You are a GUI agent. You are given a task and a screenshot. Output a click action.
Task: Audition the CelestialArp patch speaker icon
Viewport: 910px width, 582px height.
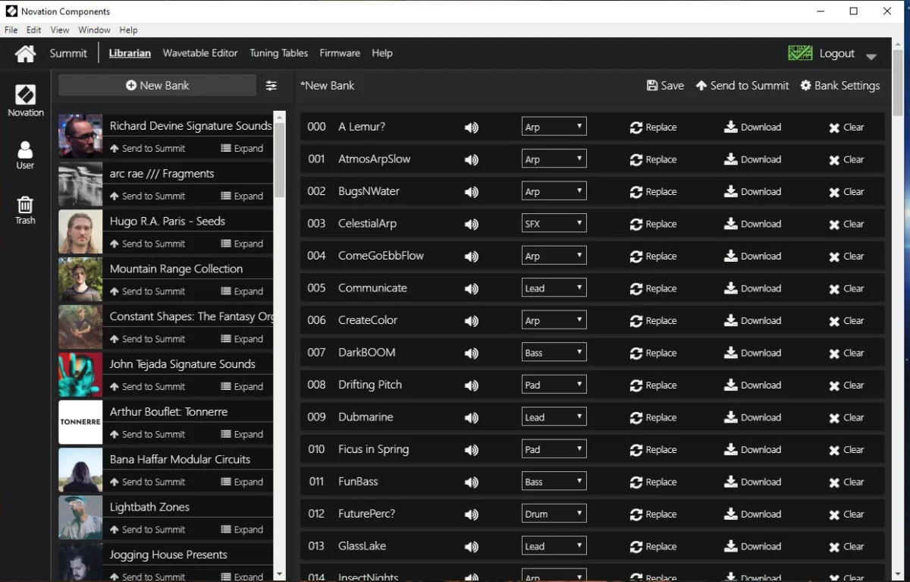(x=472, y=224)
